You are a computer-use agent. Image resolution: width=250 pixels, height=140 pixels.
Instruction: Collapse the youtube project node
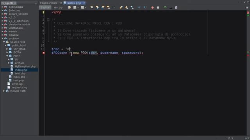click(2, 38)
